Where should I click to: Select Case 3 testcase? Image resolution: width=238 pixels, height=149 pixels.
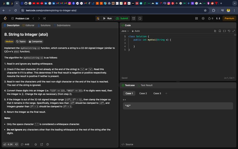[x=157, y=93]
